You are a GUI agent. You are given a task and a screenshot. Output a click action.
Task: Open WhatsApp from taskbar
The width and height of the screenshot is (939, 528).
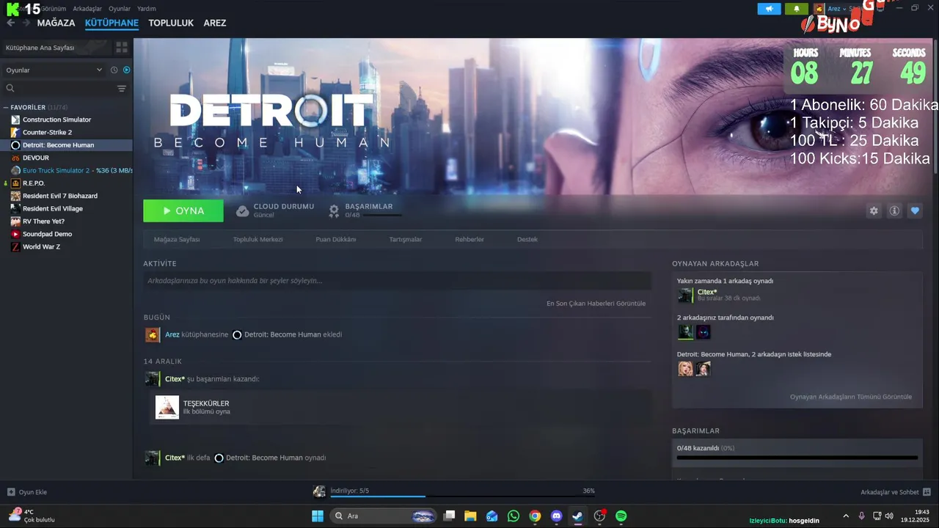click(x=514, y=516)
